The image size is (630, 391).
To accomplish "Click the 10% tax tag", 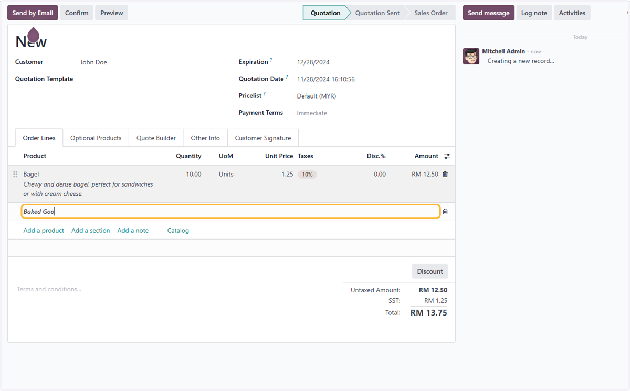I will pyautogui.click(x=307, y=175).
